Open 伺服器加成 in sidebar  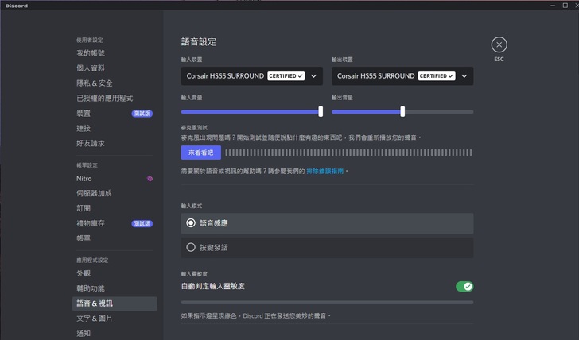(x=94, y=193)
